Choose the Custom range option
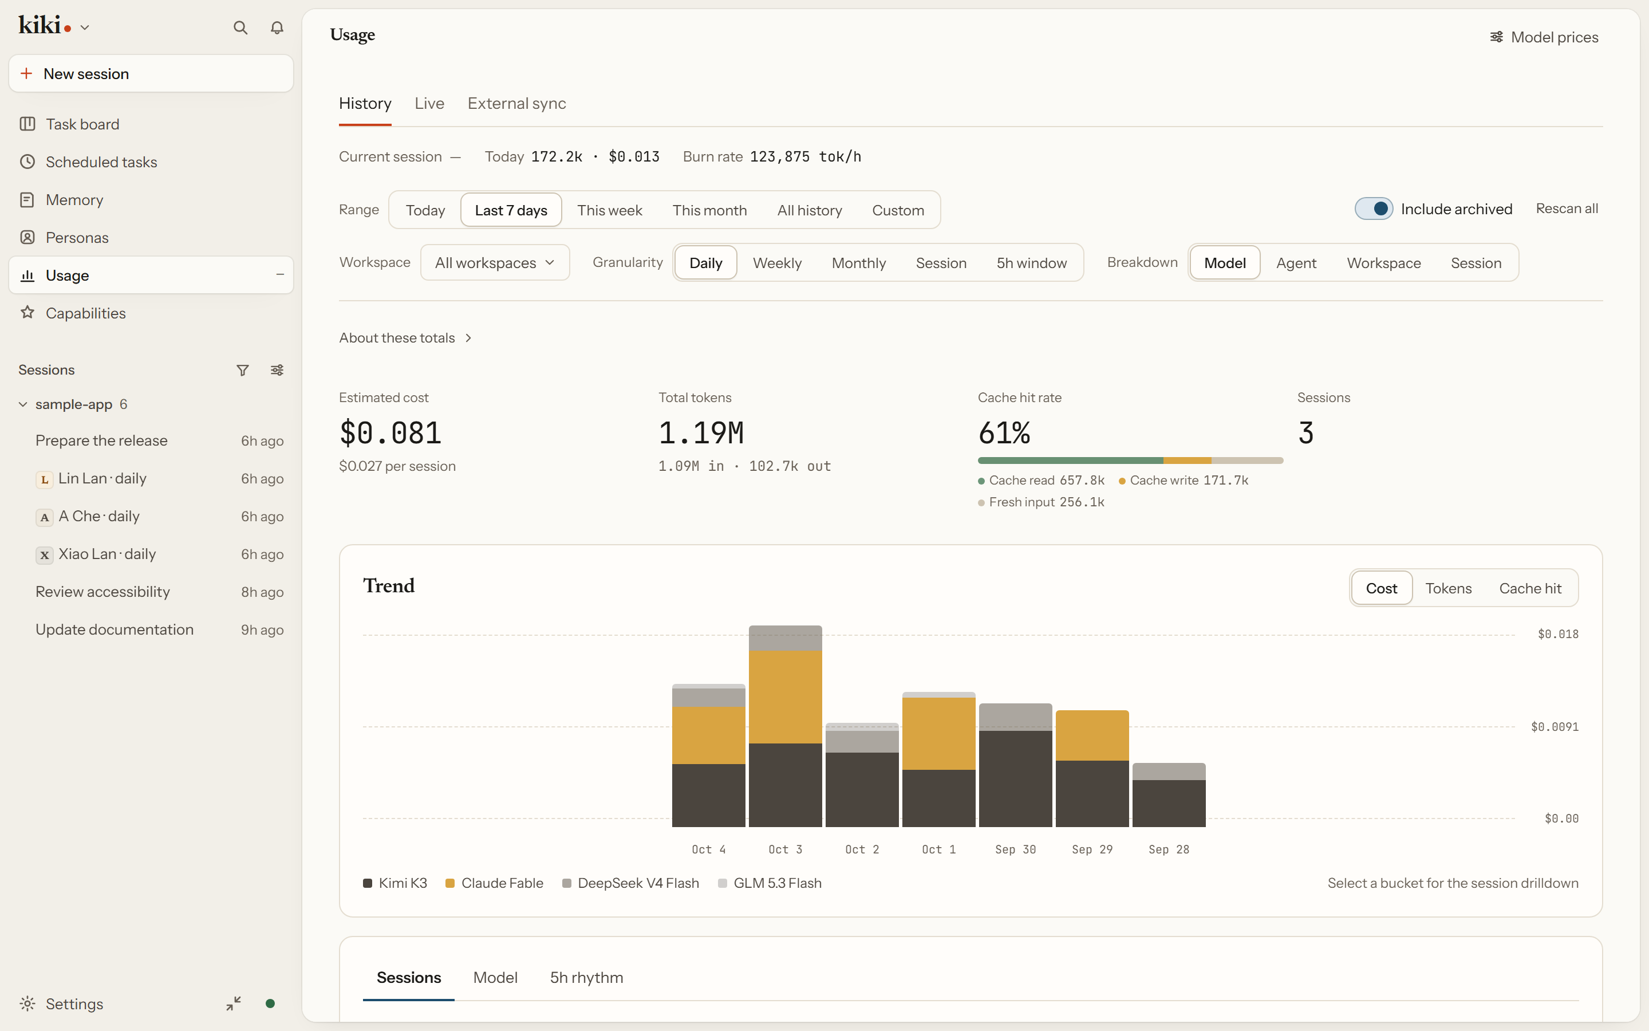The image size is (1649, 1031). click(x=898, y=210)
